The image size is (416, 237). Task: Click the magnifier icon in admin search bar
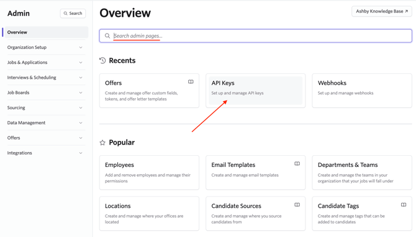click(107, 36)
